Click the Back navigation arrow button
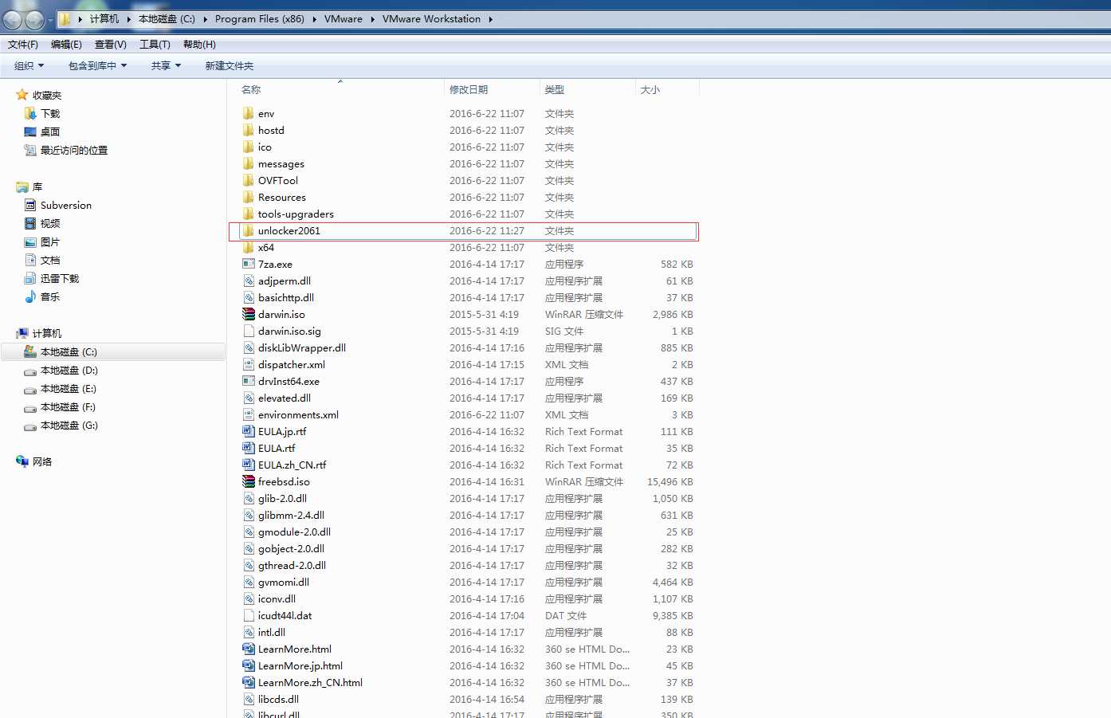Viewport: 1111px width, 718px height. [x=12, y=19]
